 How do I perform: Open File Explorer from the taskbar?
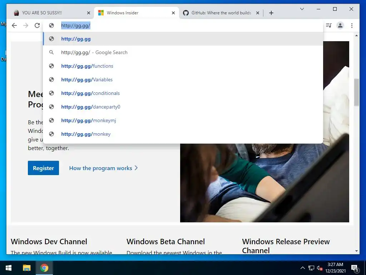[x=26, y=268]
